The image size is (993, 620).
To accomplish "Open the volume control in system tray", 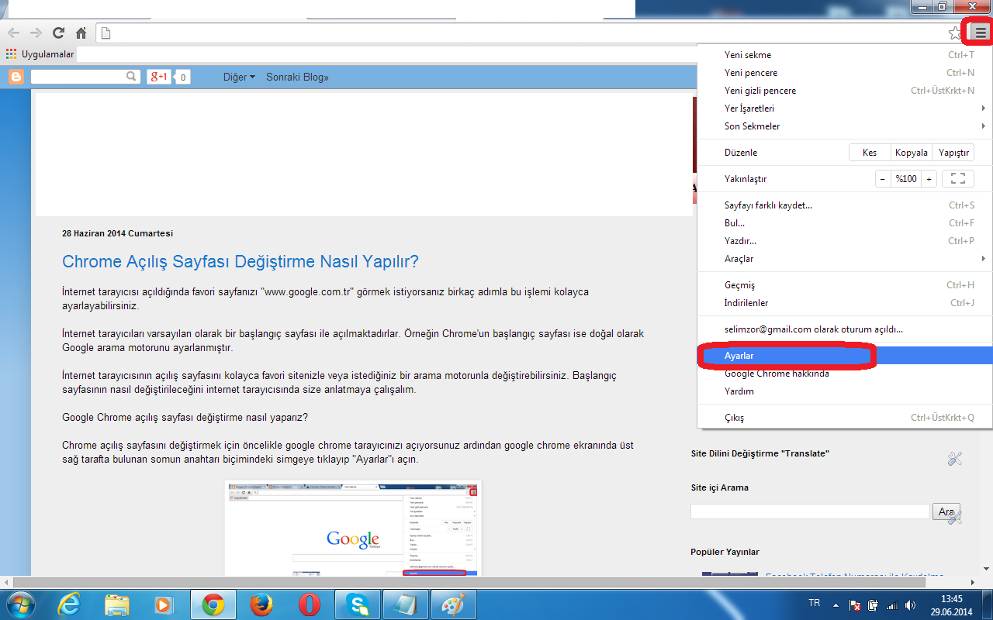I will 910,604.
